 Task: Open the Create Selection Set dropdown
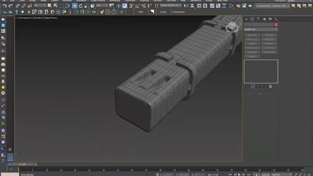(x=171, y=5)
